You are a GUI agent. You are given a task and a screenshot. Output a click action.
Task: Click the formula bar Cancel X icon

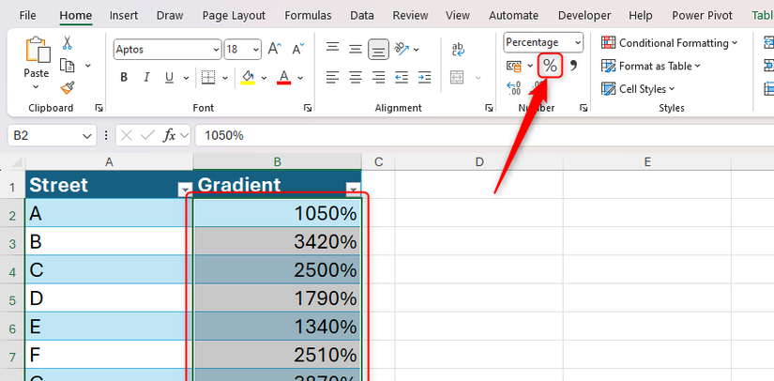click(127, 135)
